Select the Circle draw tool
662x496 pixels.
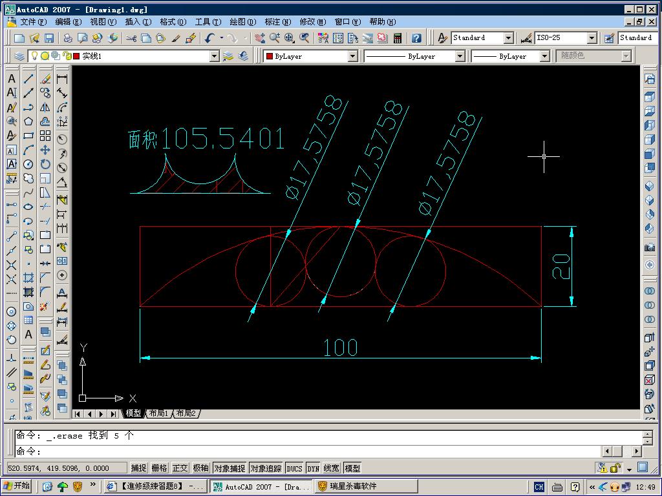point(28,165)
